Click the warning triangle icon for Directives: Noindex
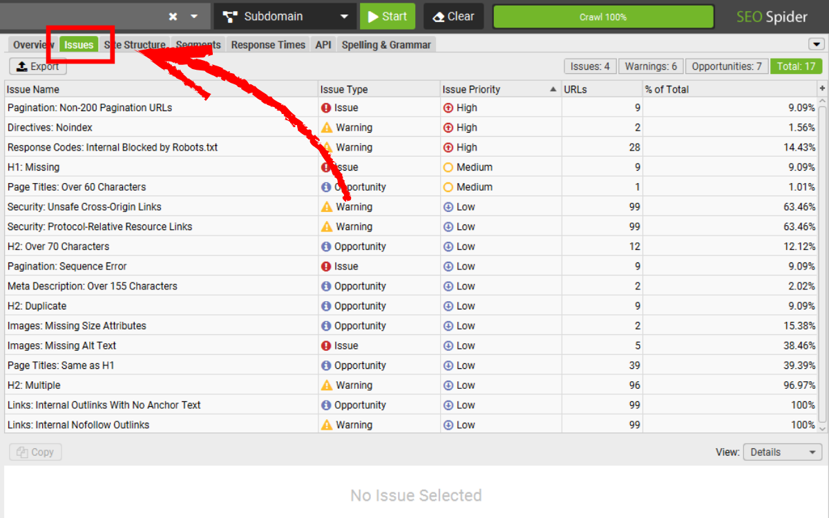Viewport: 829px width, 518px height. coord(327,128)
